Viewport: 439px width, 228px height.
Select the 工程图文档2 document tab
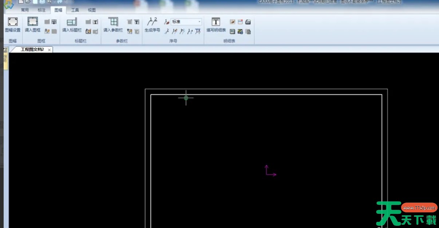(x=32, y=49)
